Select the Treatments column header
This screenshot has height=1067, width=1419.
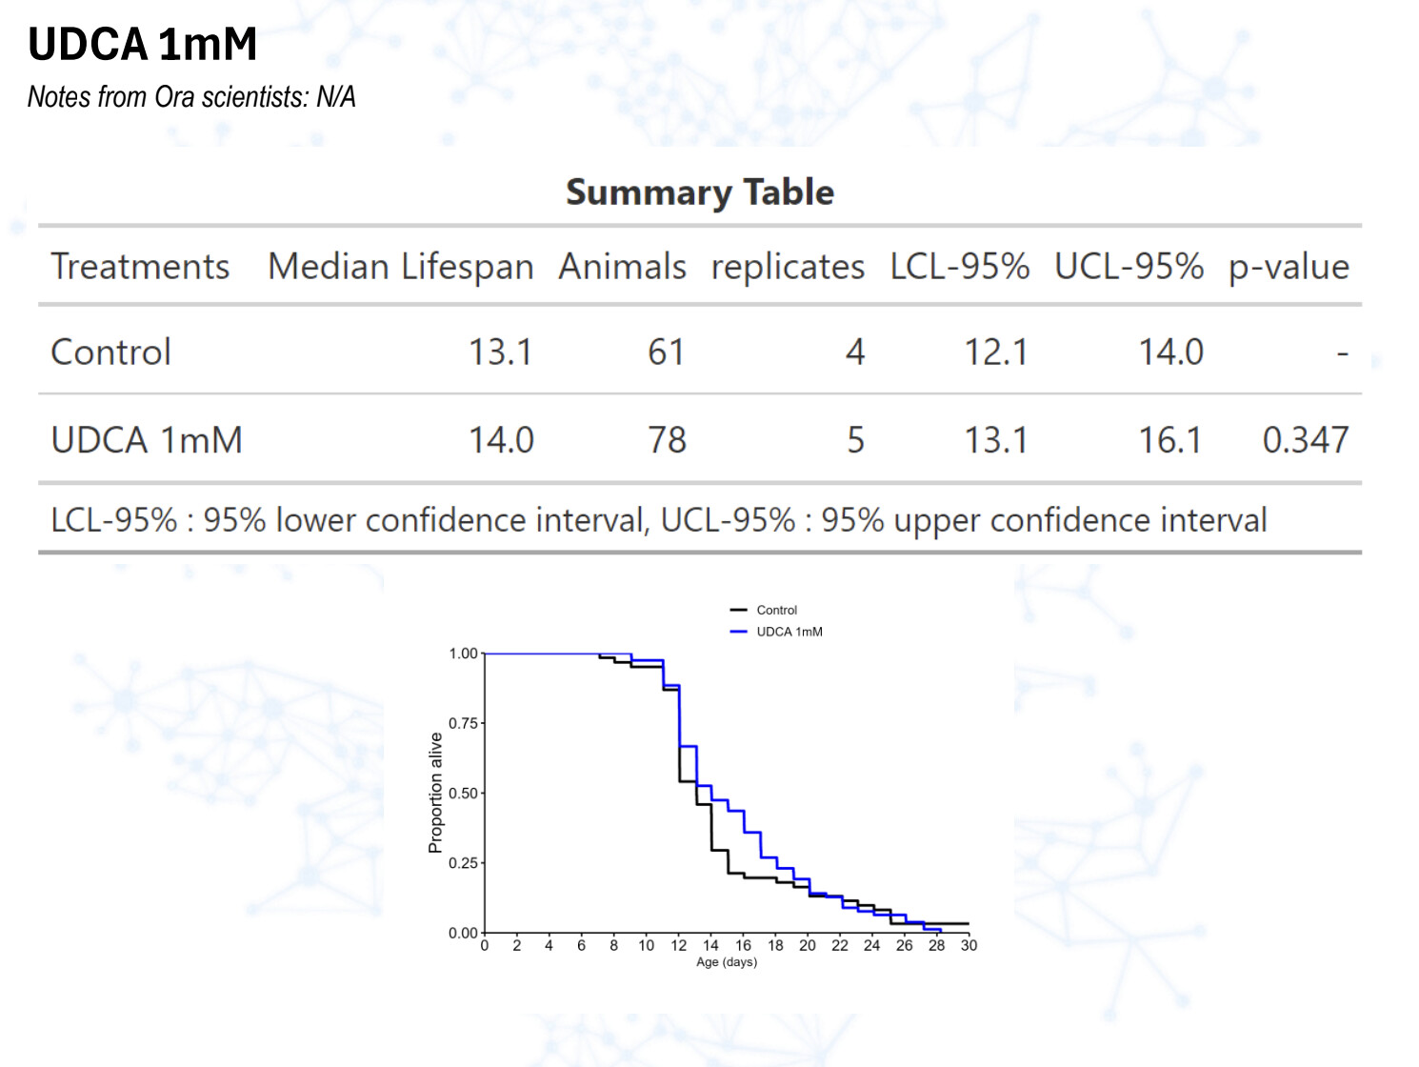coord(140,267)
